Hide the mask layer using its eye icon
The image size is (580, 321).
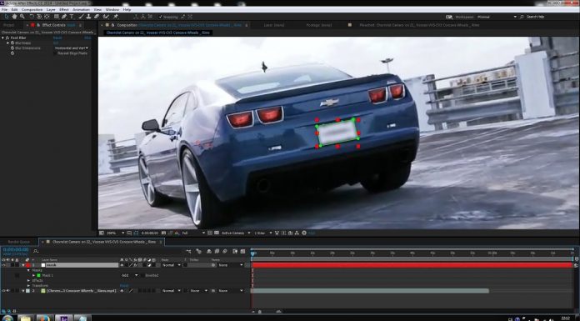point(3,265)
